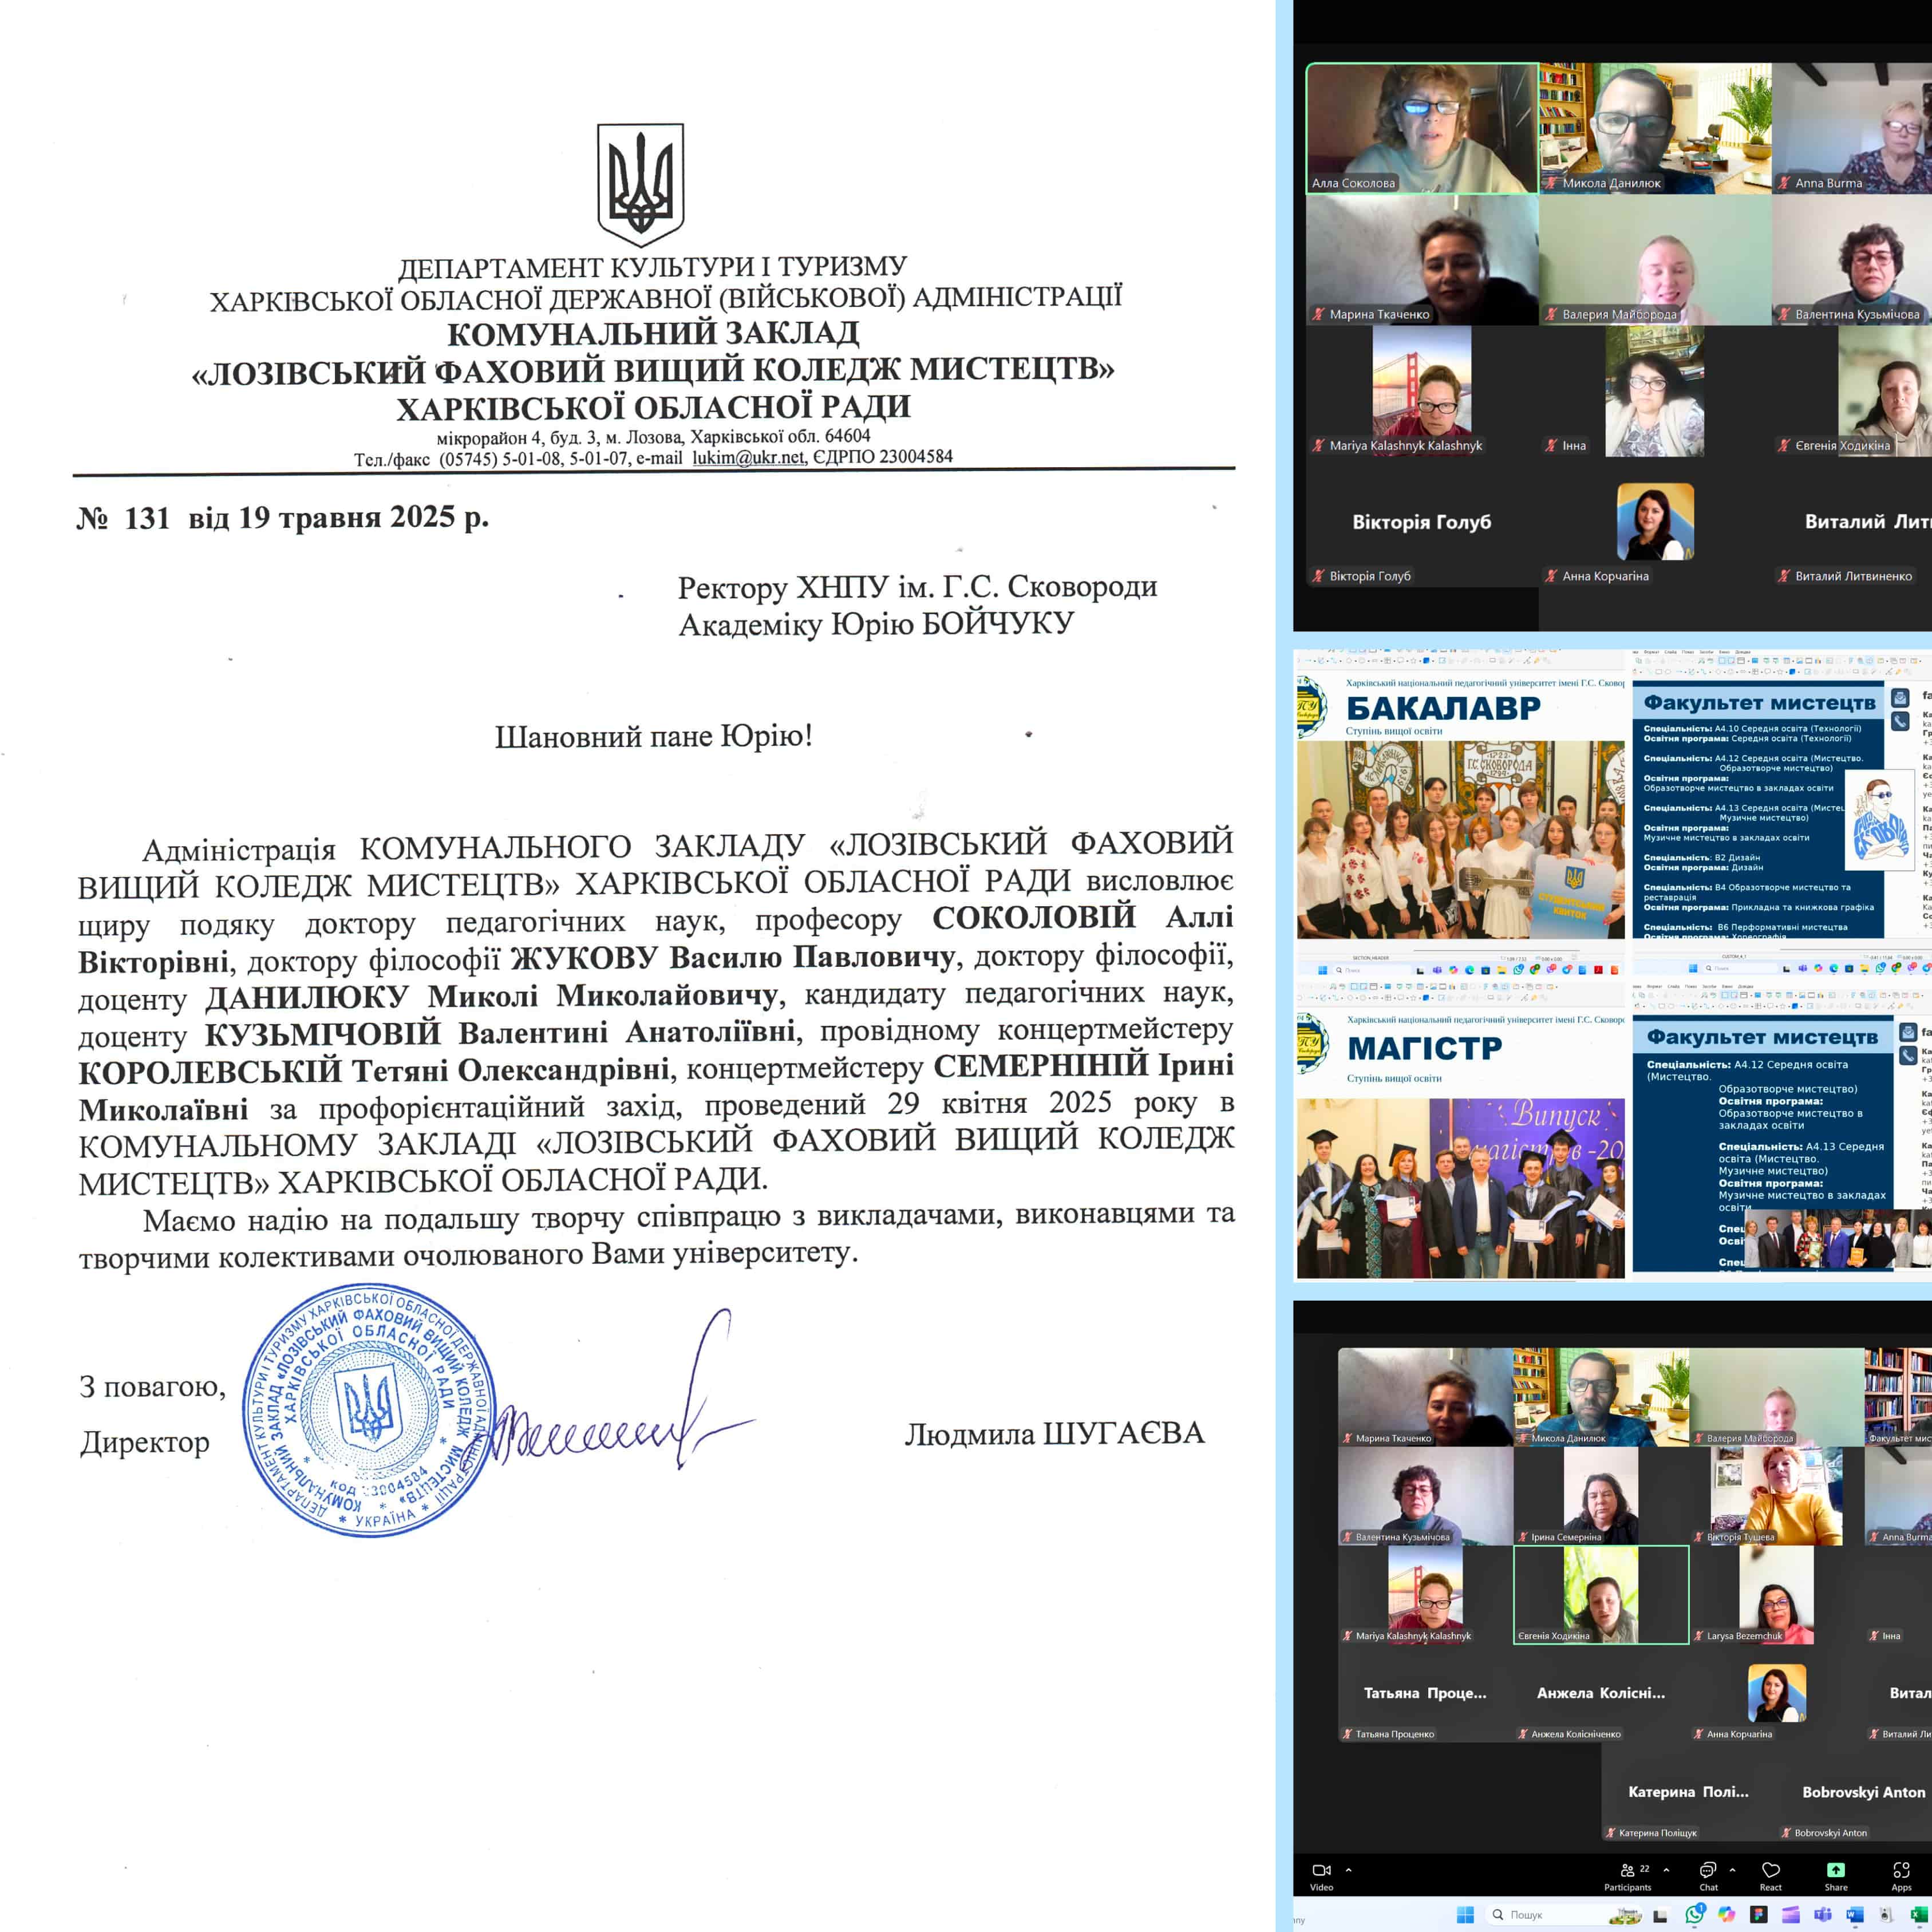
Task: Click Анжела Колісніченко tile in bottom Zoom window
Action: tap(1601, 1693)
